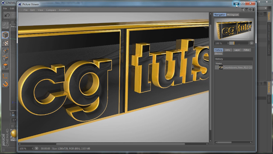Select the Stereo tab
273x154 pixels.
[218, 54]
